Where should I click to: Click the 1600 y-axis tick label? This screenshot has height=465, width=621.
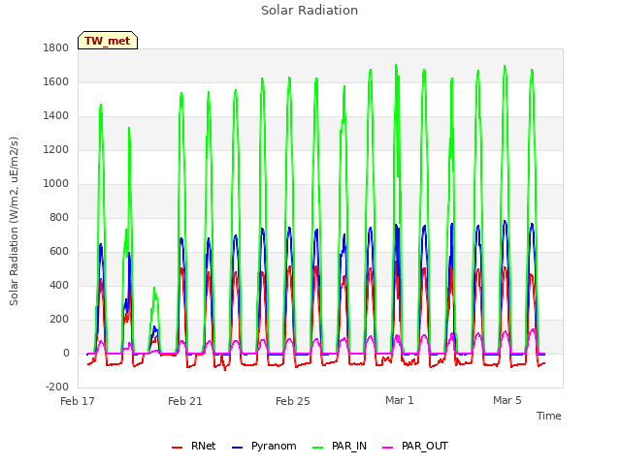(x=56, y=81)
